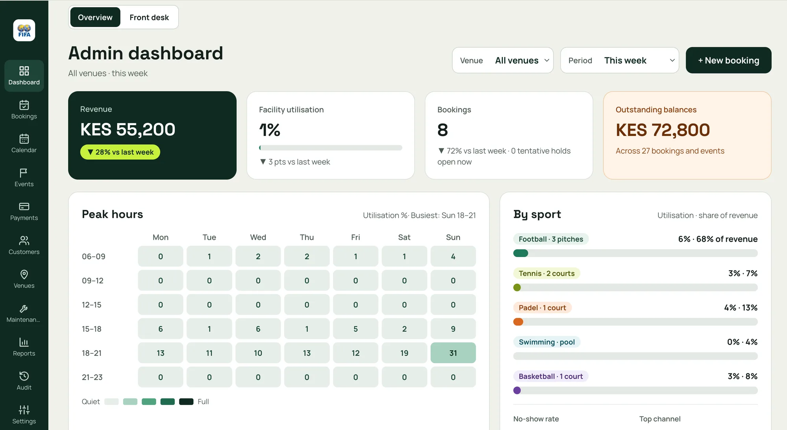The width and height of the screenshot is (787, 430).
Task: Click the Sun 06–09 cell showing 4
Action: [x=453, y=256]
